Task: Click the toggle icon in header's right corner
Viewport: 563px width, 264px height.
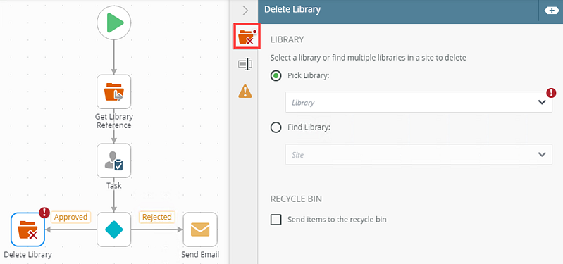Action: 551,11
